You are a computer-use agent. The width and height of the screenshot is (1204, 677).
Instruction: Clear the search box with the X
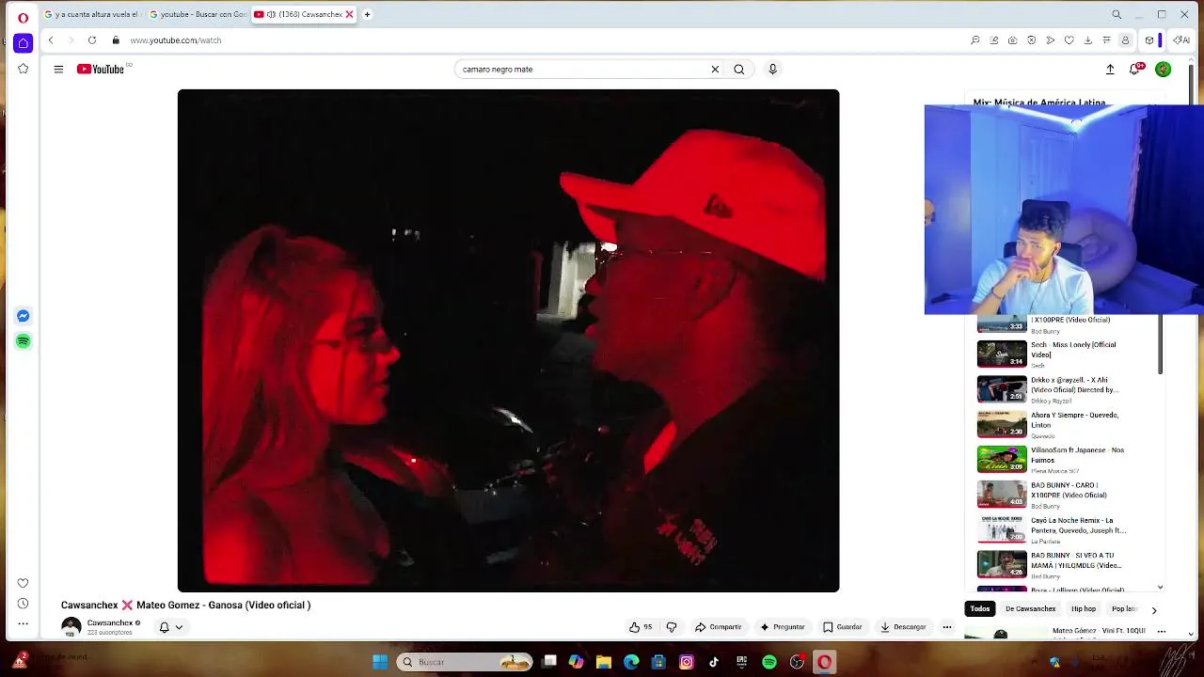point(715,69)
